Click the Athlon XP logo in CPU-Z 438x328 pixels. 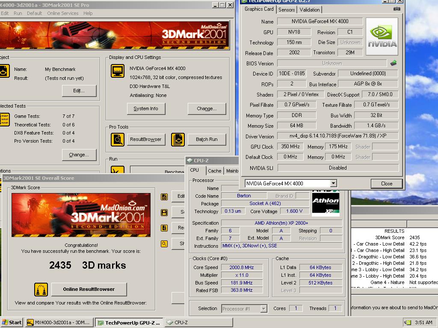tap(326, 203)
